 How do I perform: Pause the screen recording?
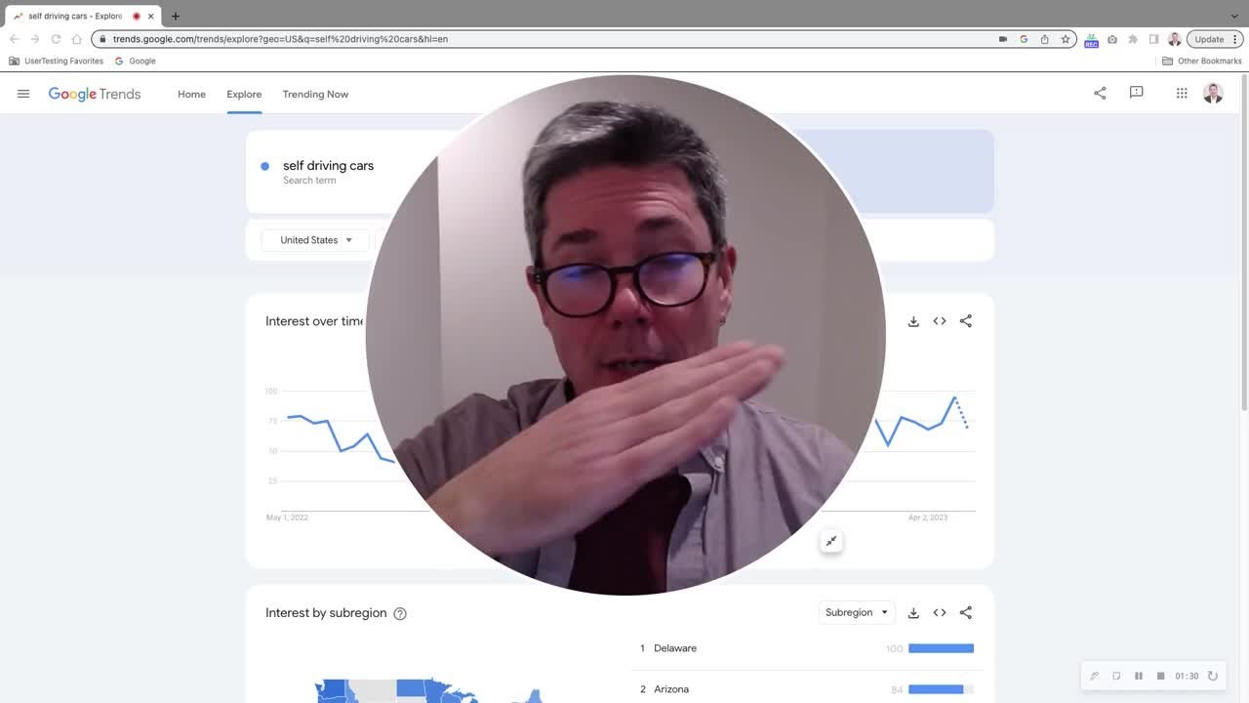click(x=1139, y=676)
